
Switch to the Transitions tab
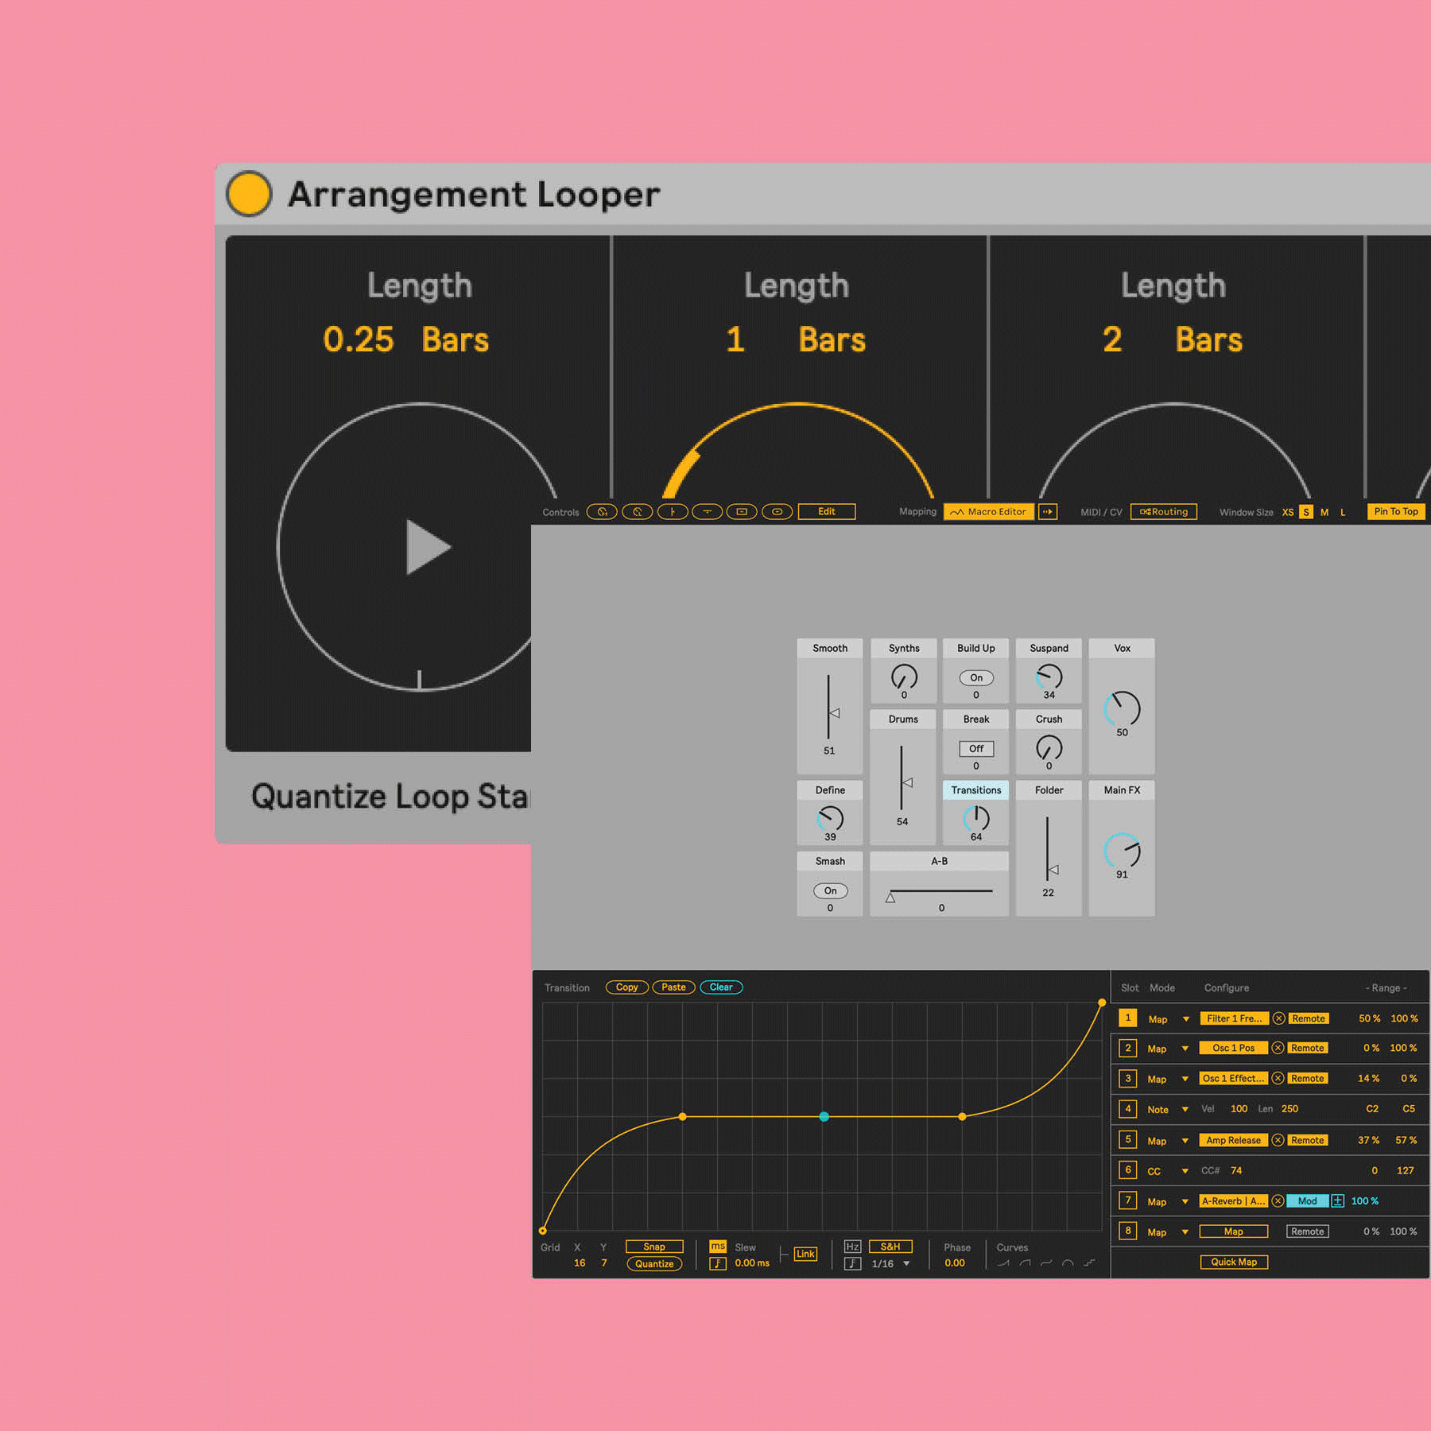pyautogui.click(x=975, y=790)
